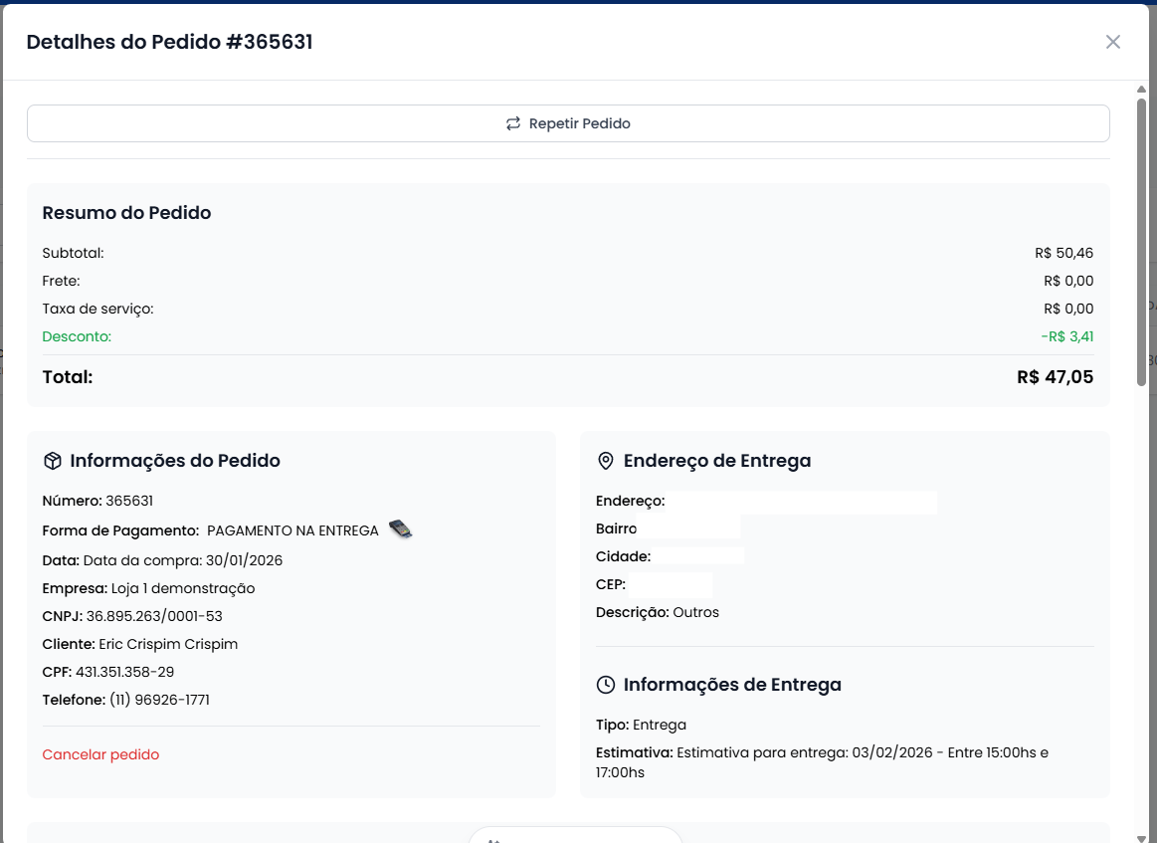
Task: Click the partially visible button at bottom center
Action: point(575,835)
